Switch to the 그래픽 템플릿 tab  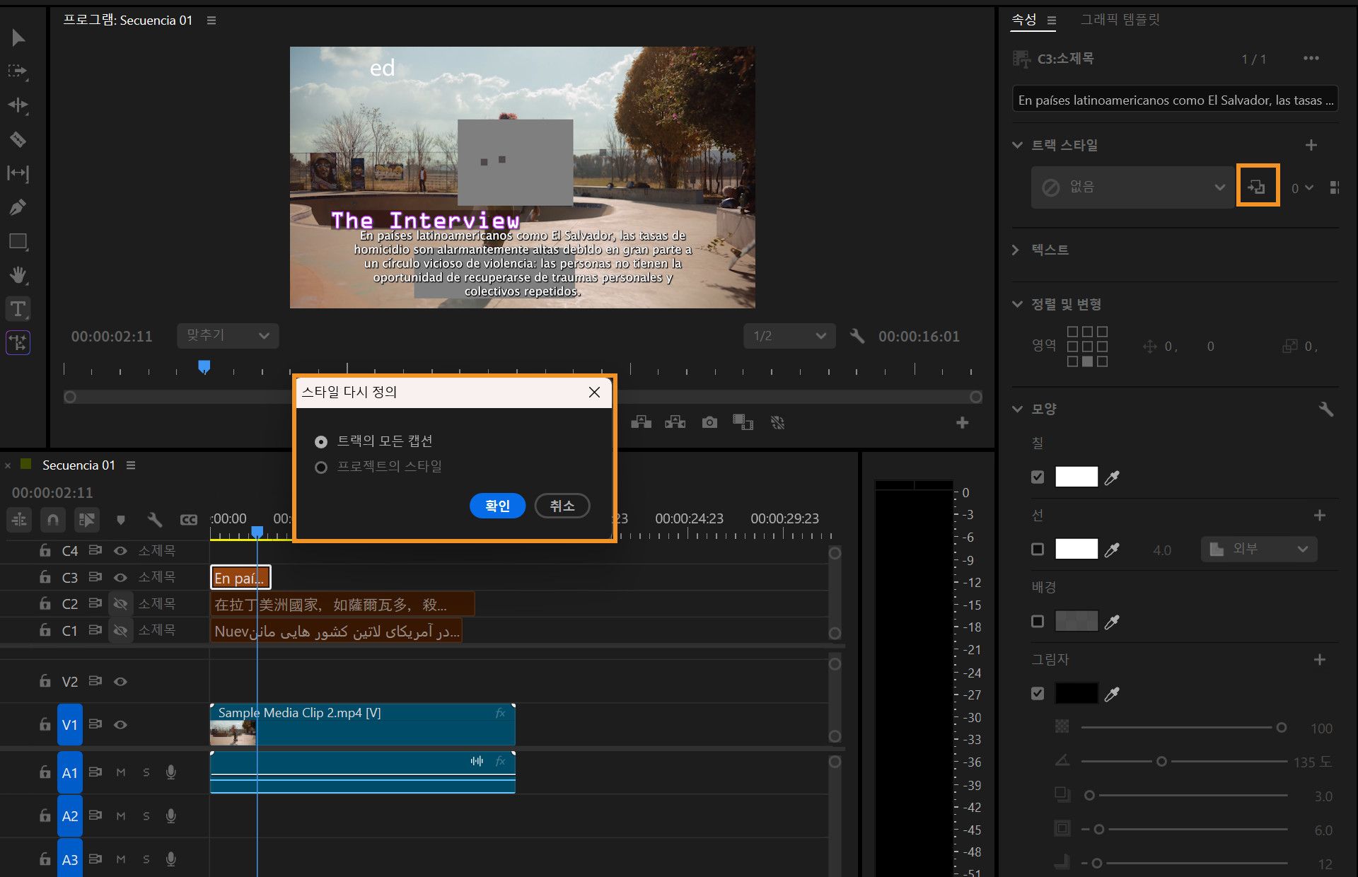(1120, 20)
